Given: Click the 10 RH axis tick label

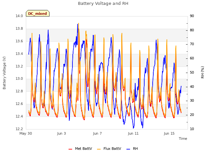Looking at the screenshot, I should (x=192, y=129).
